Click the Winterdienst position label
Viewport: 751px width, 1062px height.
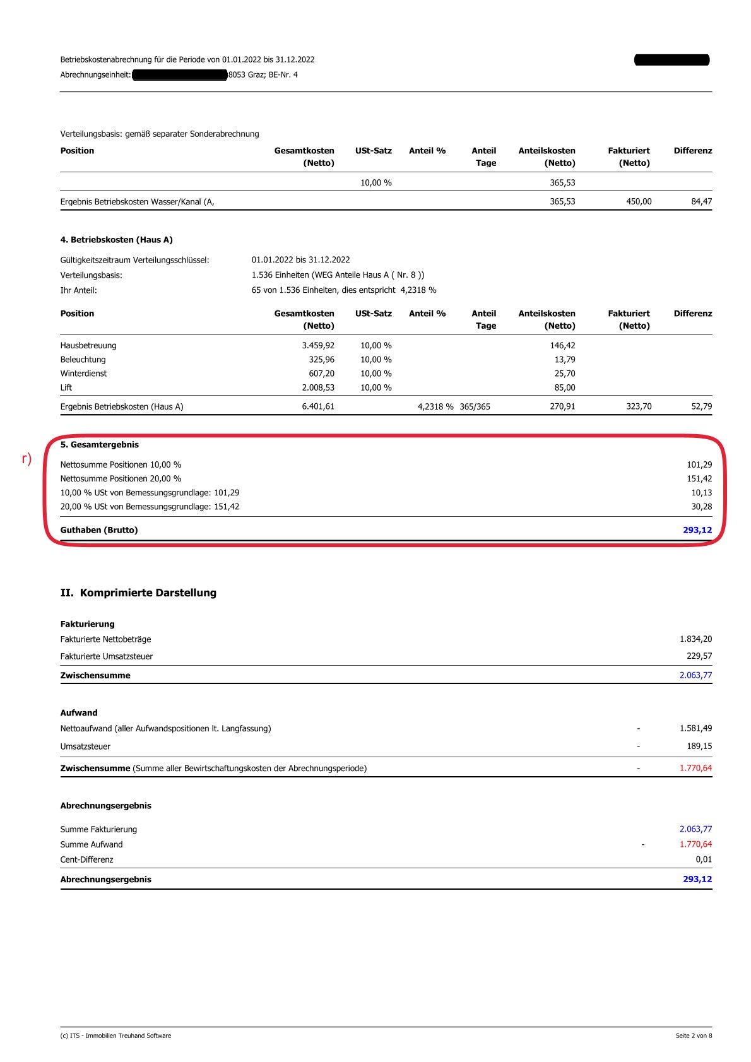point(83,374)
